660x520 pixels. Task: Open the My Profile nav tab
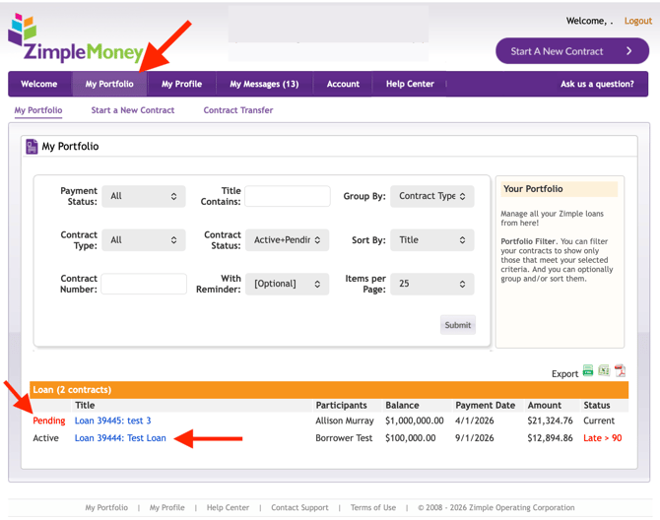pyautogui.click(x=181, y=84)
